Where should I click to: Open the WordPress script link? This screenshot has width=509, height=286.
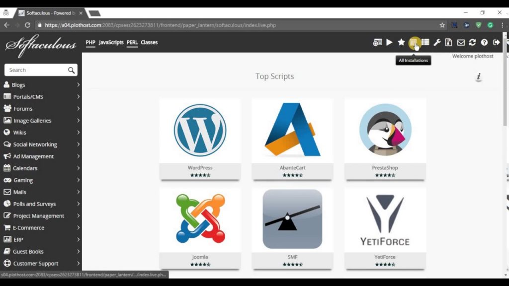(200, 168)
